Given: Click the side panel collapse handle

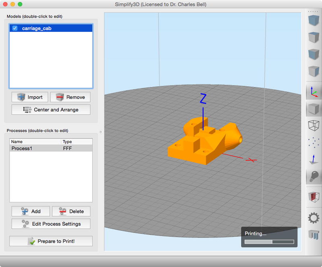Looking at the screenshot, I should (x=101, y=132).
